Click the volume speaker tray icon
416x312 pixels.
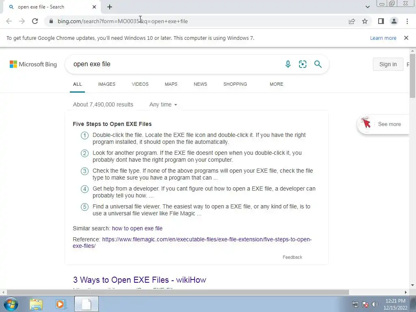click(x=375, y=304)
